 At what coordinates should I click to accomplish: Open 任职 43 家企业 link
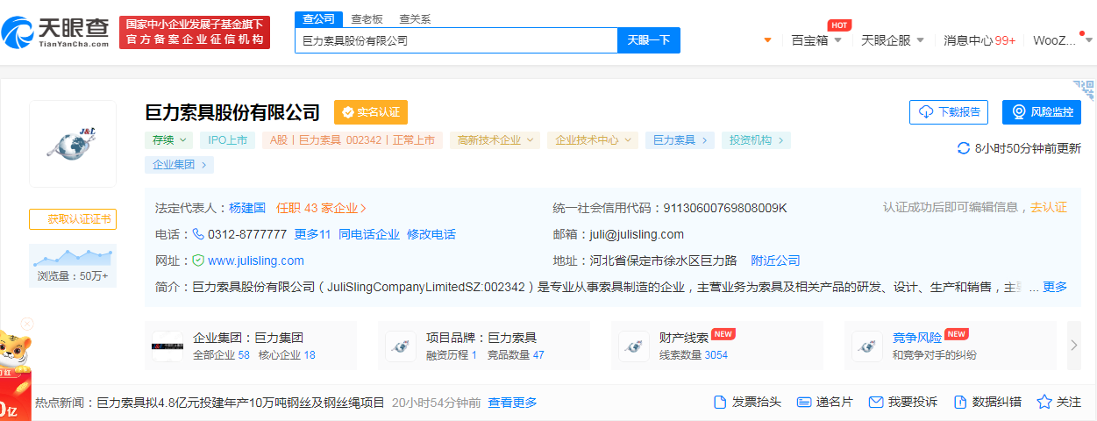click(x=322, y=208)
